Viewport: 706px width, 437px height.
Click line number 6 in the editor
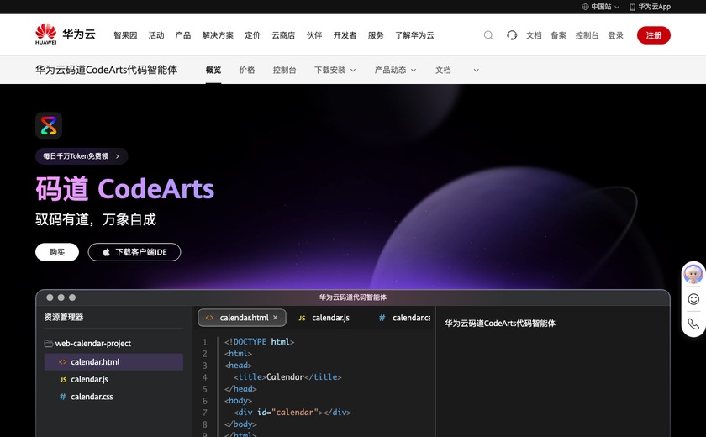[x=205, y=401]
